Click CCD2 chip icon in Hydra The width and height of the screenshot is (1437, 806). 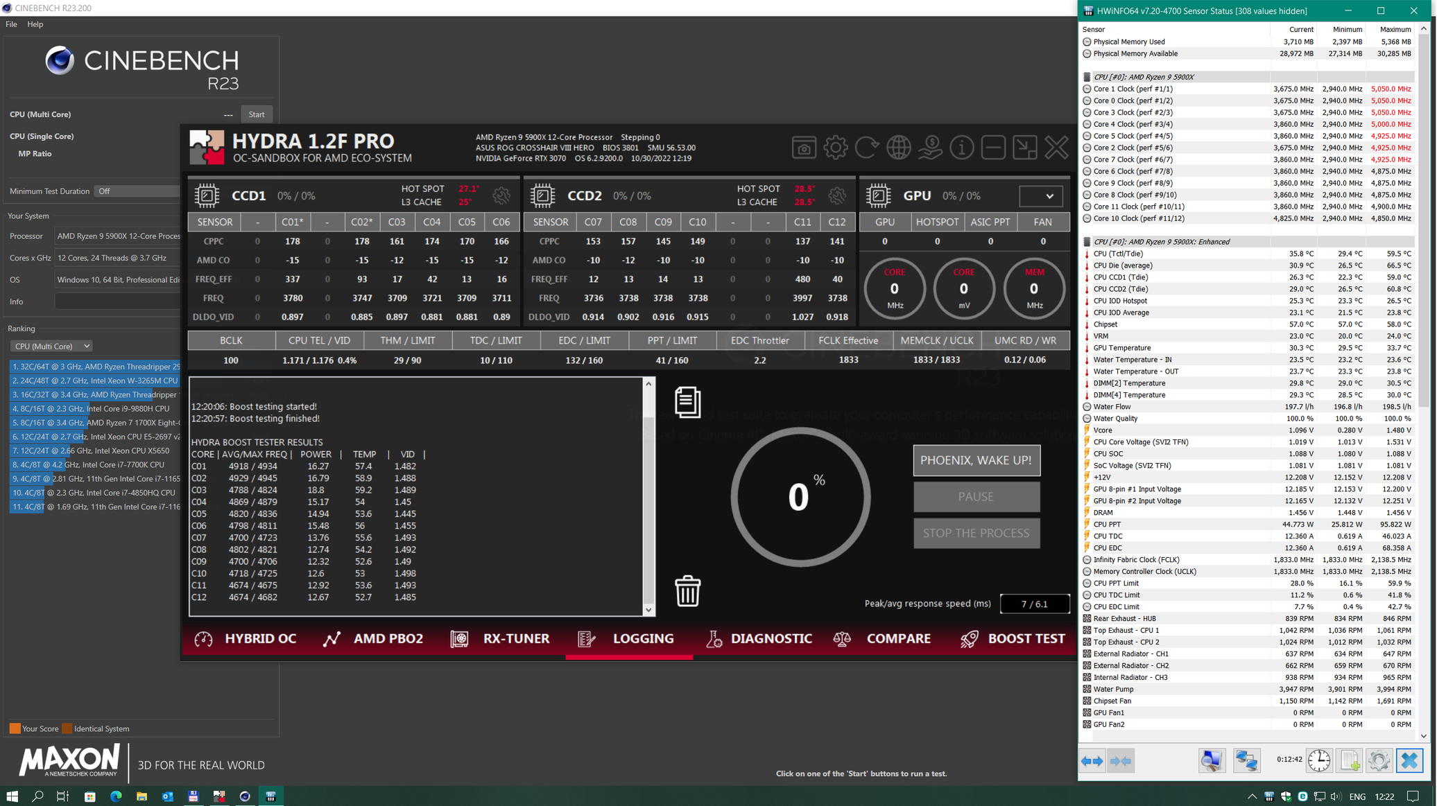[542, 195]
